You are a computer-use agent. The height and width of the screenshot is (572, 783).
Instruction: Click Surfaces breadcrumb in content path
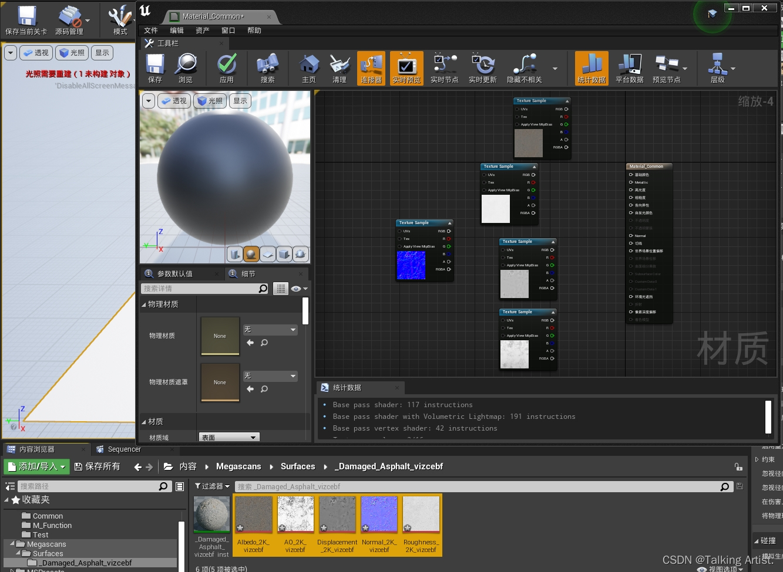point(298,467)
